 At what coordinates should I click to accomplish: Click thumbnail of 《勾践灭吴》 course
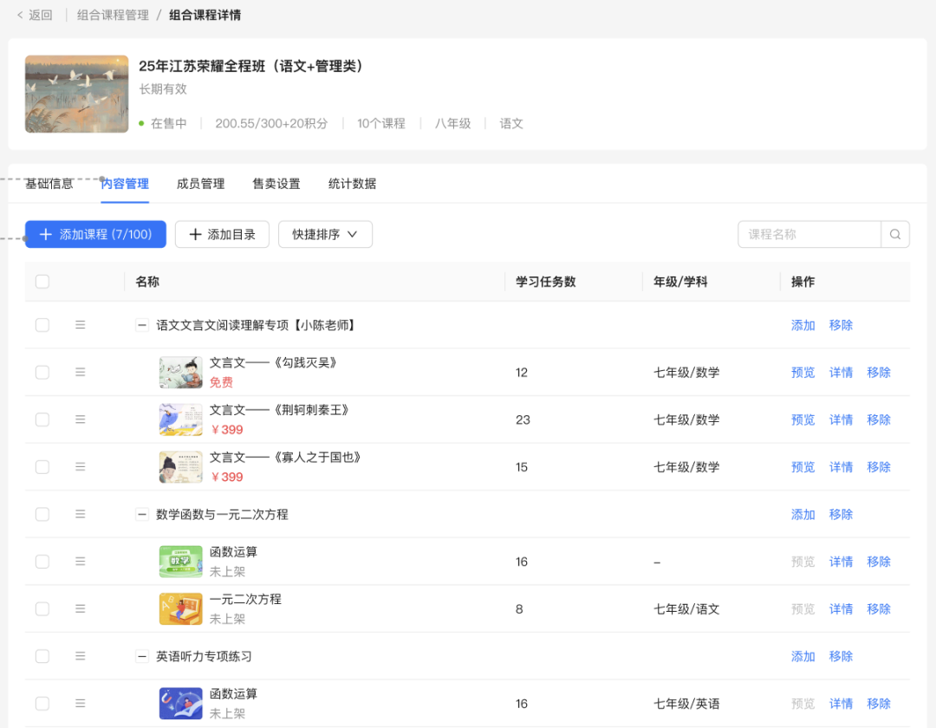pyautogui.click(x=181, y=373)
